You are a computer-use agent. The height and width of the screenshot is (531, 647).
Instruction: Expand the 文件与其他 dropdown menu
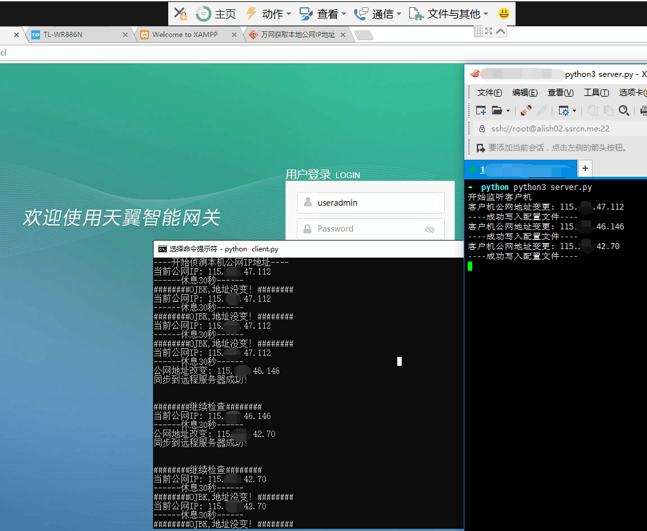tap(449, 14)
